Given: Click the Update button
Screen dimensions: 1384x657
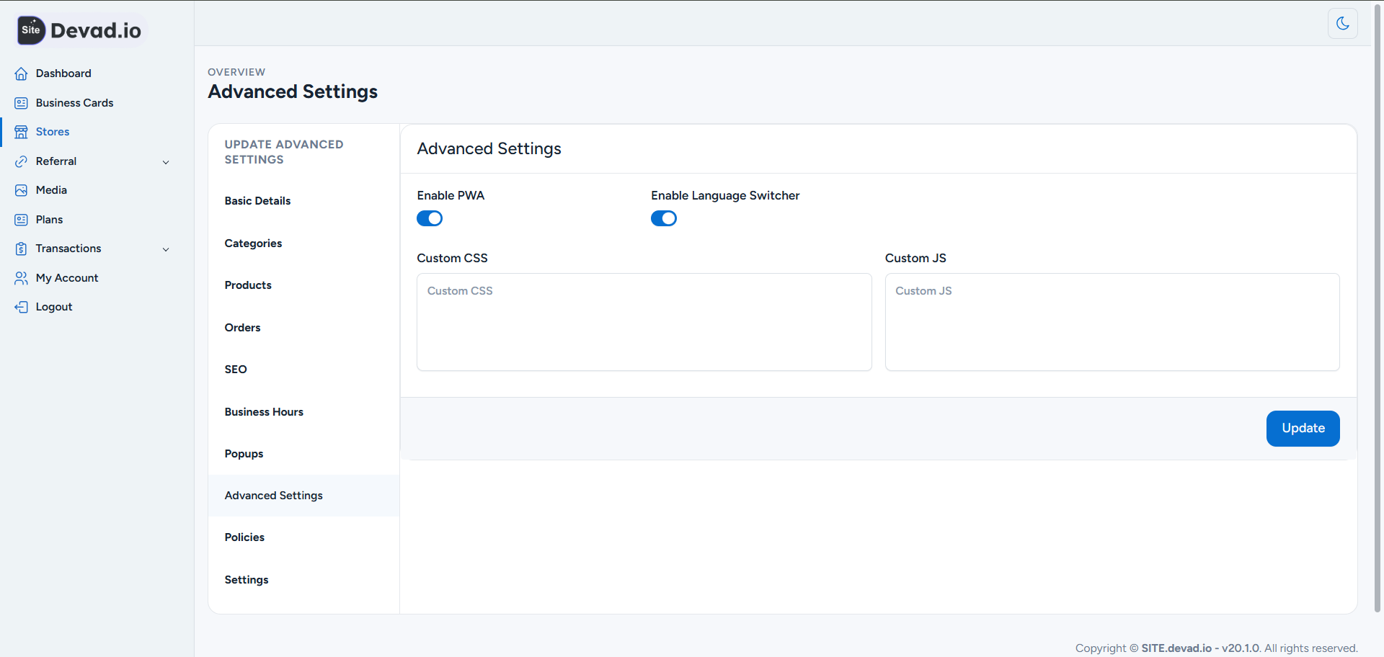Looking at the screenshot, I should pyautogui.click(x=1303, y=428).
